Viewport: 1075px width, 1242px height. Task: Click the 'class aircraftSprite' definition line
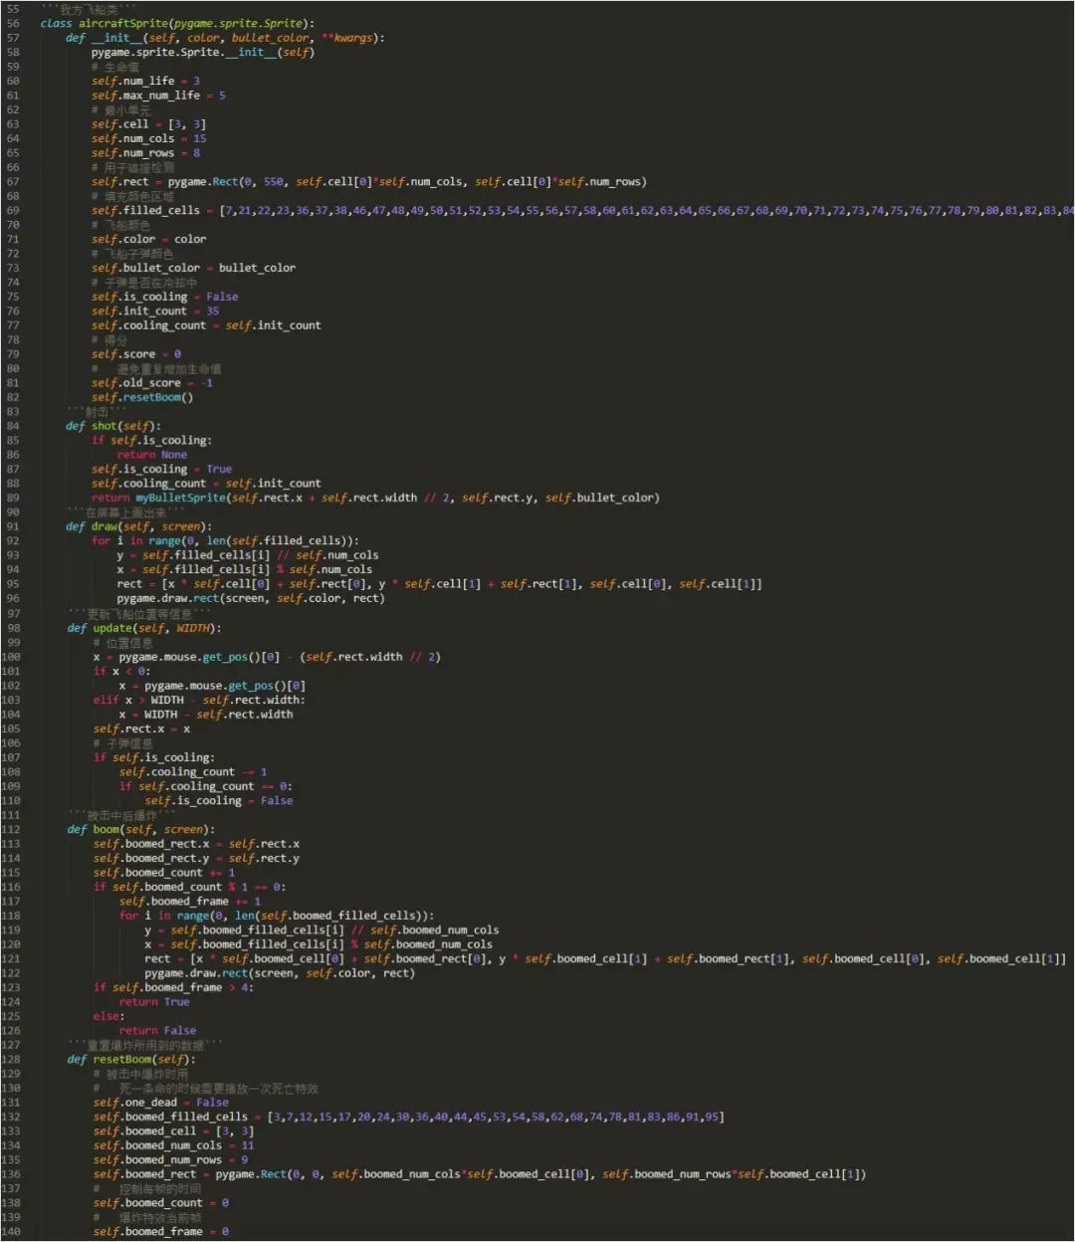point(178,23)
